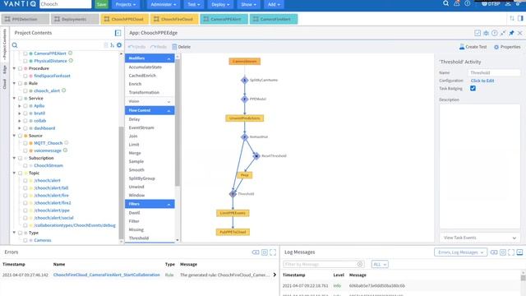Select the Threshold diamond node in canvas
This screenshot has height=296, width=526.
233,194
